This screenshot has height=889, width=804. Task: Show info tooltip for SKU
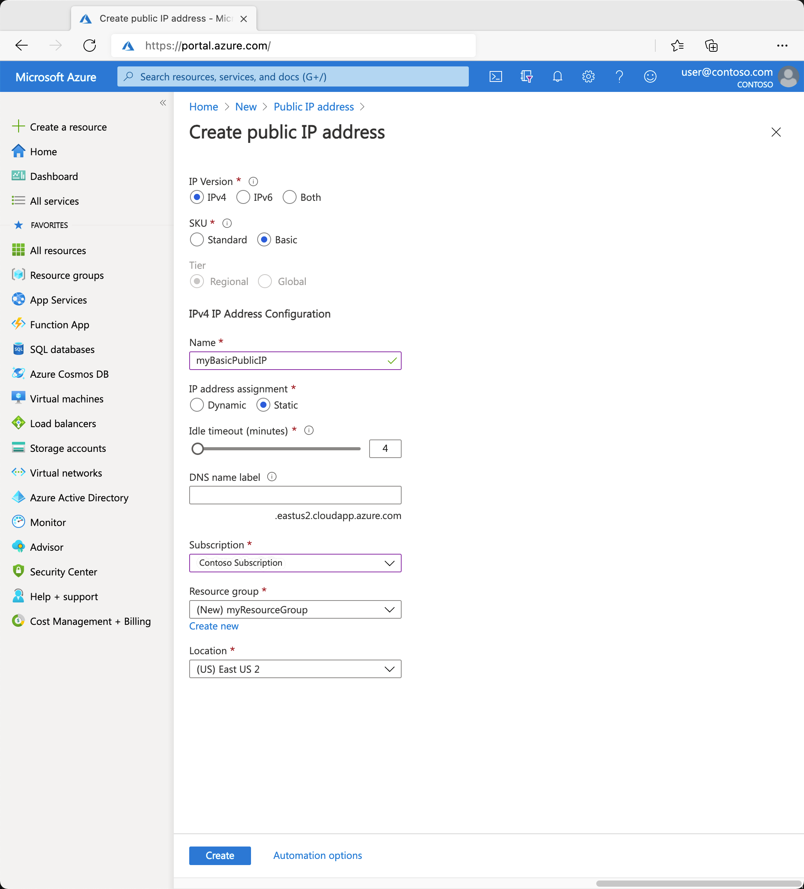pos(227,223)
